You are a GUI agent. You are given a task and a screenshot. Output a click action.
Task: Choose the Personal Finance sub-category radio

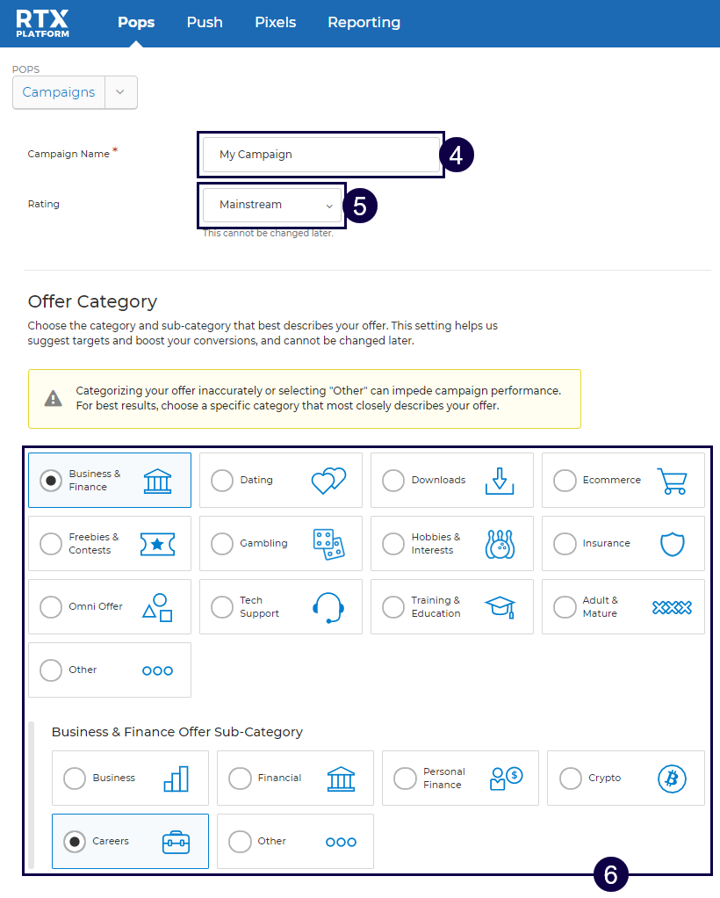coord(405,779)
